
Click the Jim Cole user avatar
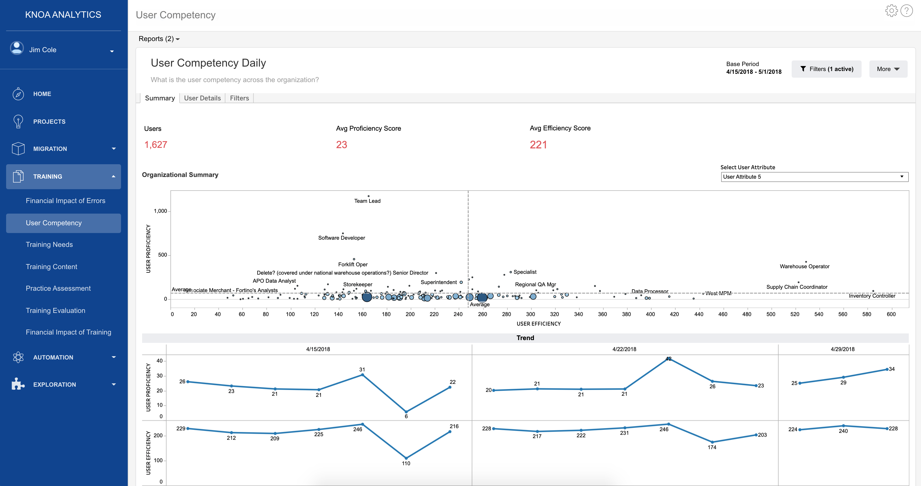[x=17, y=48]
